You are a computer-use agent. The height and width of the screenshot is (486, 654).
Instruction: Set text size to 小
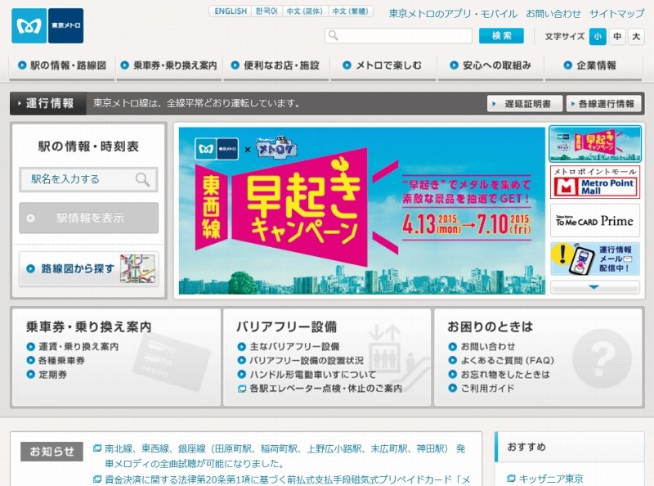pyautogui.click(x=598, y=37)
